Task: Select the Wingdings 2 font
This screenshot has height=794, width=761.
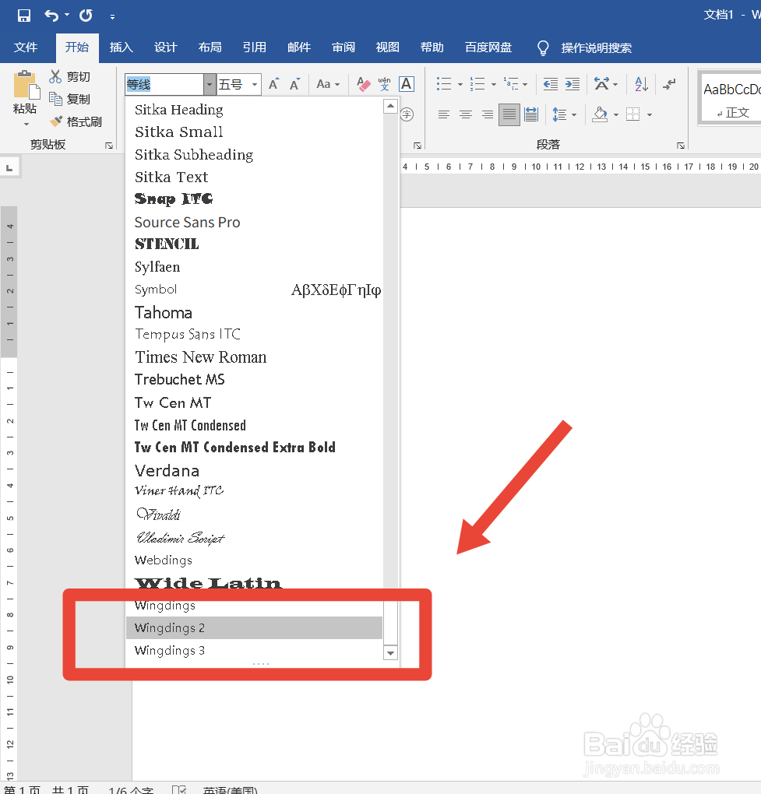Action: point(254,628)
